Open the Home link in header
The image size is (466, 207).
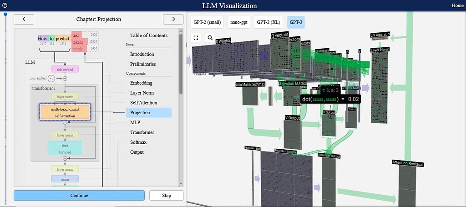click(457, 5)
